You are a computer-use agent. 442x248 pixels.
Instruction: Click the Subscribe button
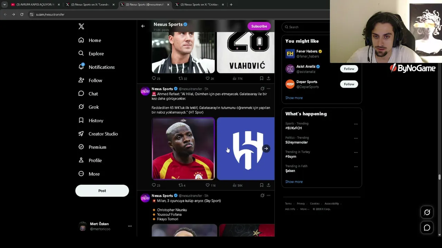259,26
